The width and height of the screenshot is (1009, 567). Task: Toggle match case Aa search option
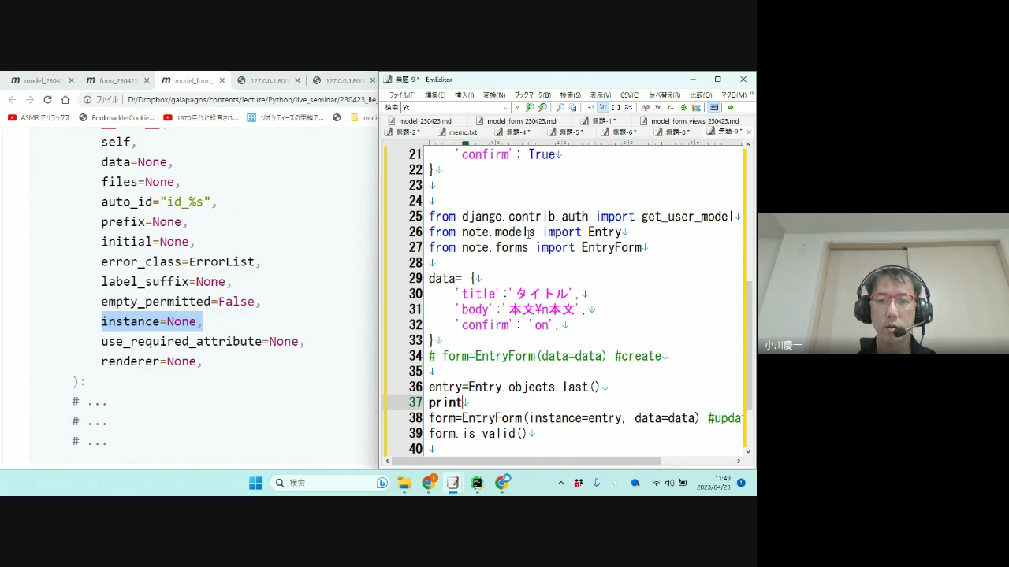645,107
